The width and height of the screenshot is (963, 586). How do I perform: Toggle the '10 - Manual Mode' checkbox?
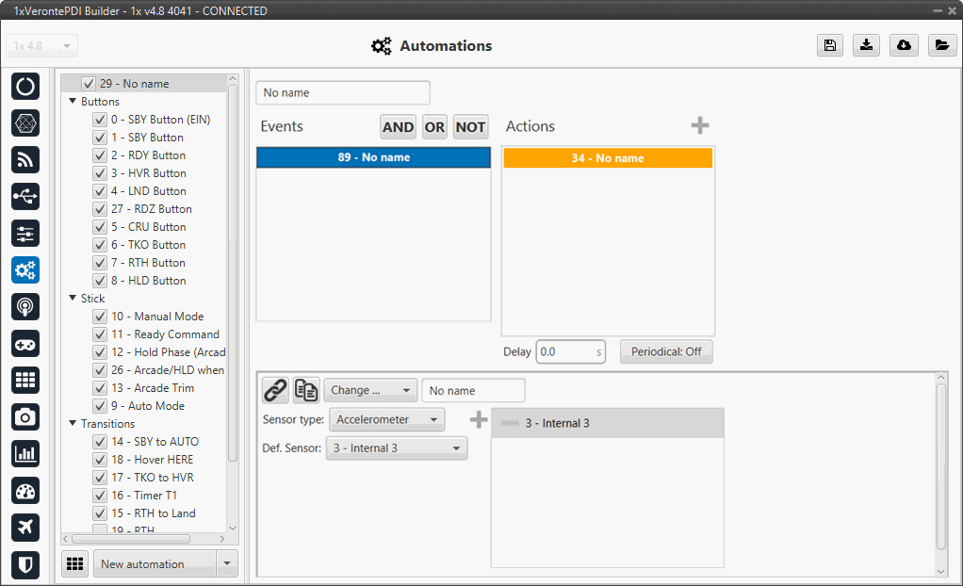pos(99,317)
